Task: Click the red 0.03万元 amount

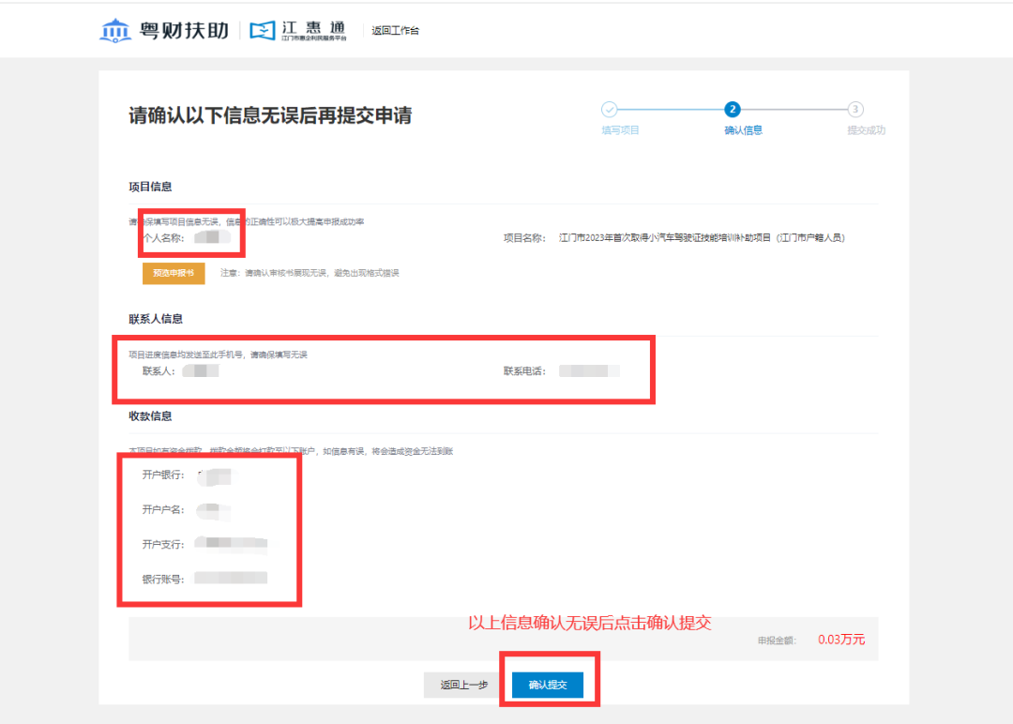Action: coord(841,641)
